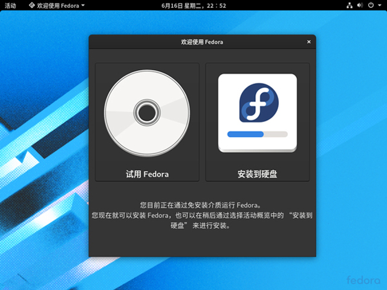Click the fedora watermark logo on desktop
The image size is (387, 290).
pos(363,280)
